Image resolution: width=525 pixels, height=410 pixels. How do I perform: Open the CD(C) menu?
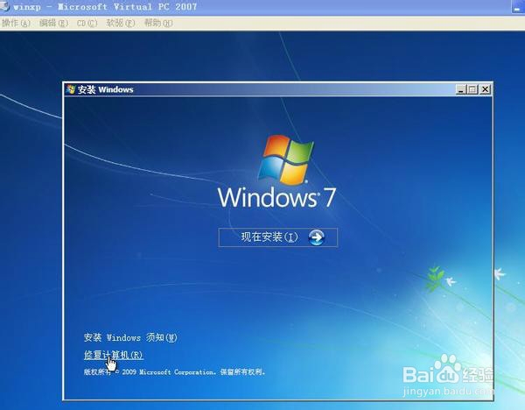click(x=87, y=23)
